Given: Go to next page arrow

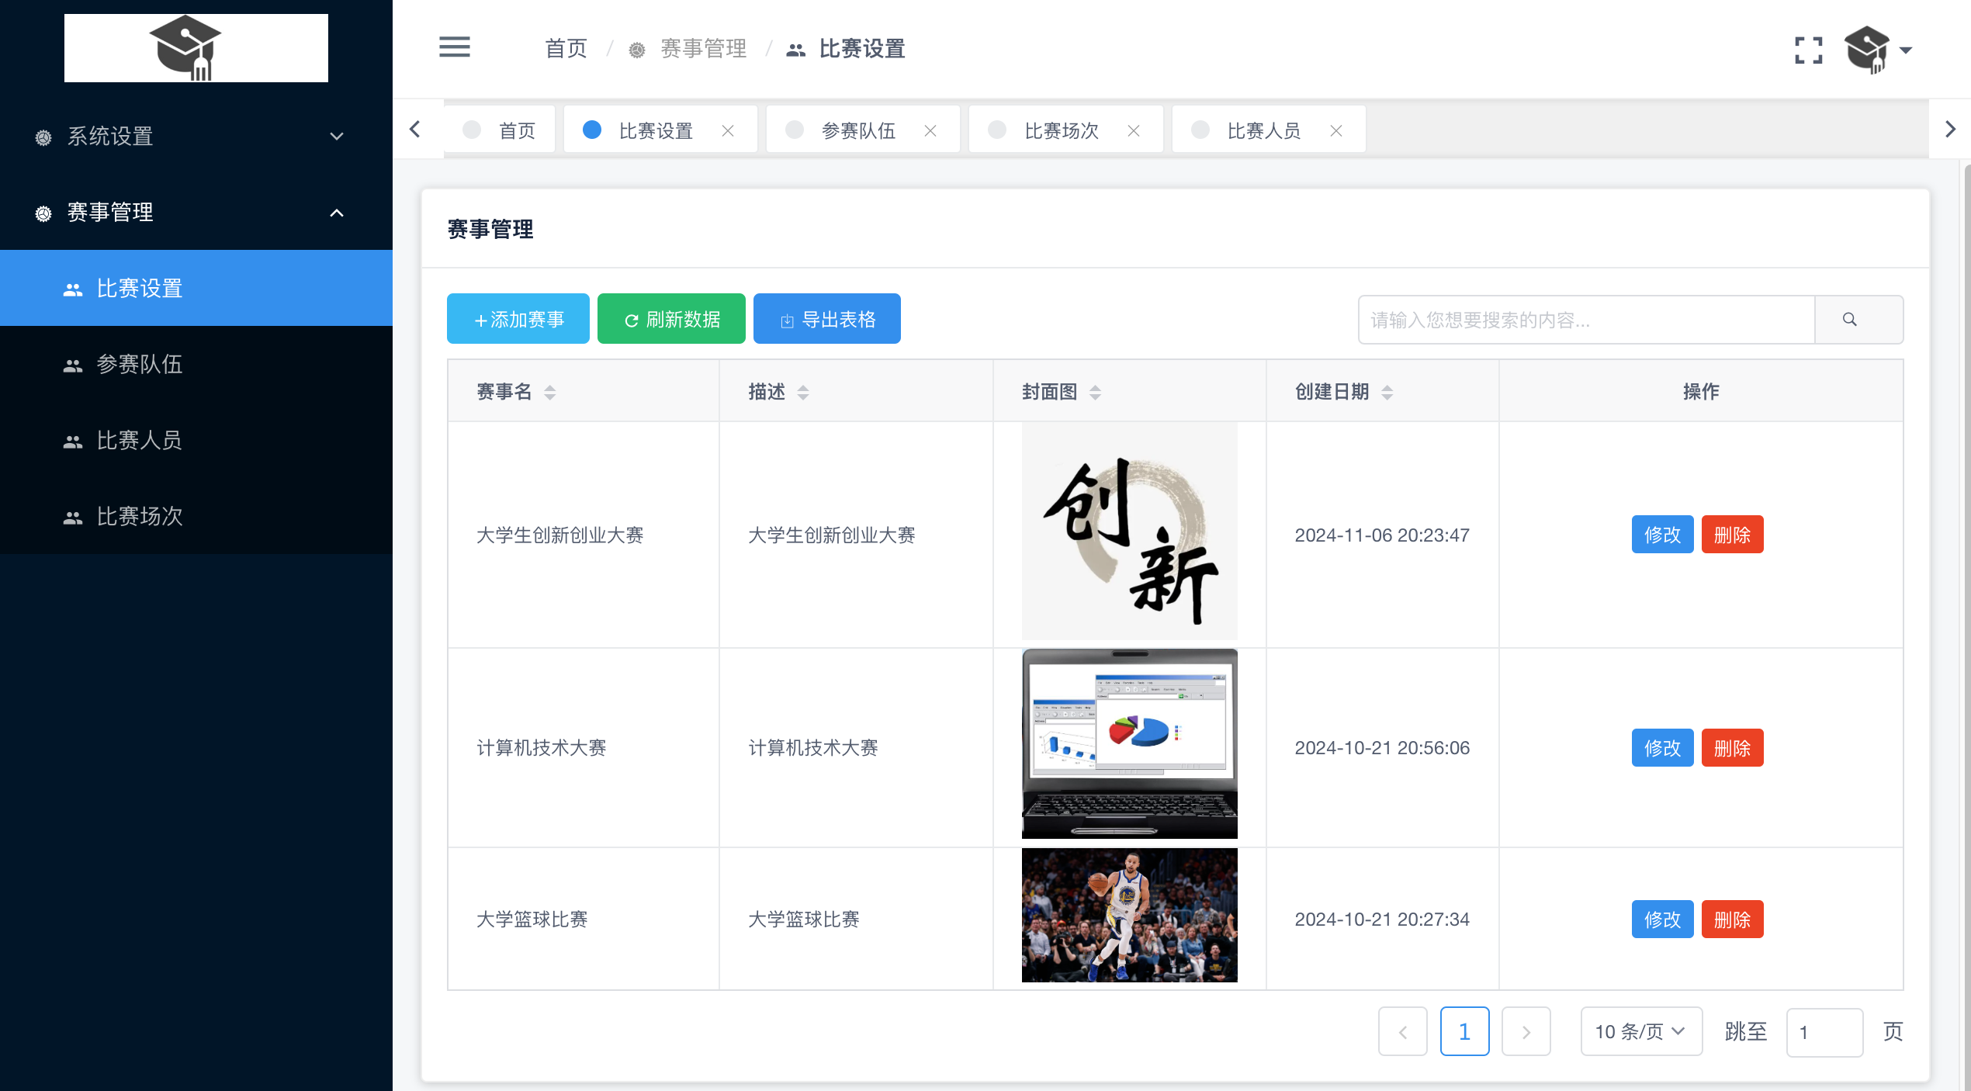Looking at the screenshot, I should (1526, 1031).
